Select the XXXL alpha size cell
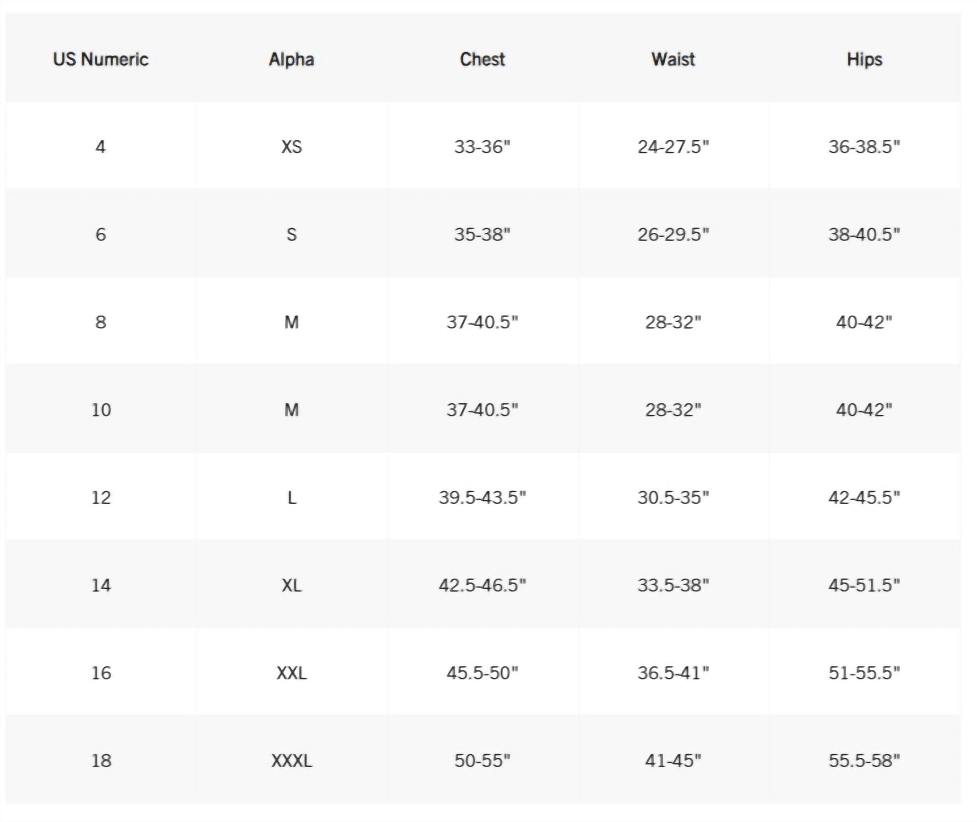This screenshot has width=977, height=822. (291, 761)
